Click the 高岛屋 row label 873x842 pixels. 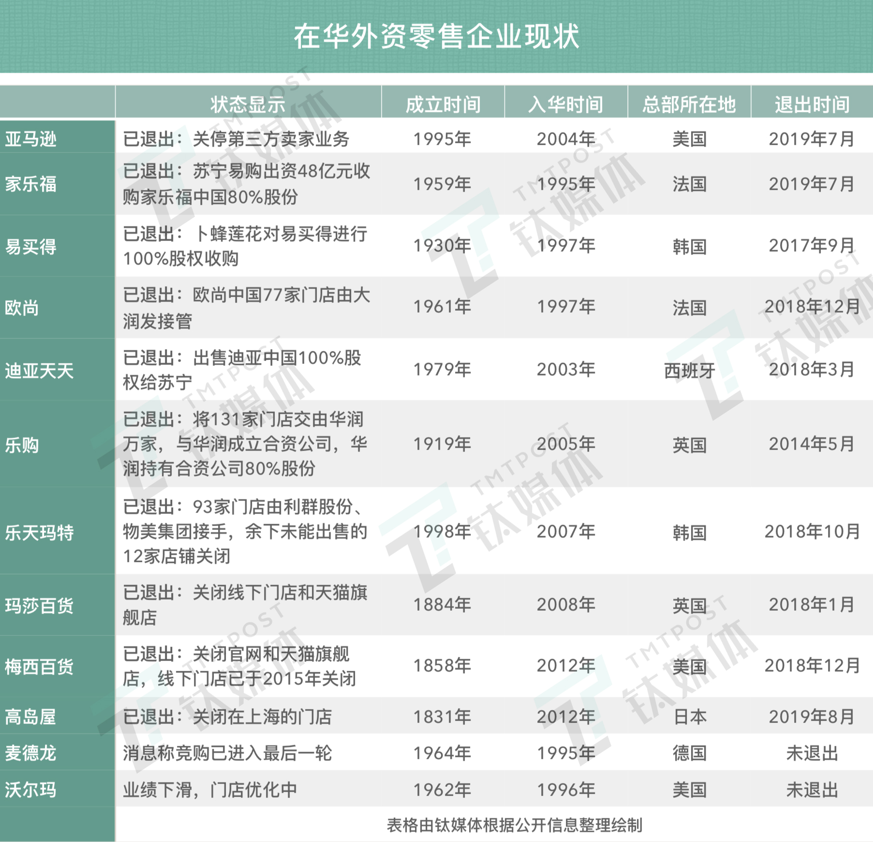[x=31, y=717]
